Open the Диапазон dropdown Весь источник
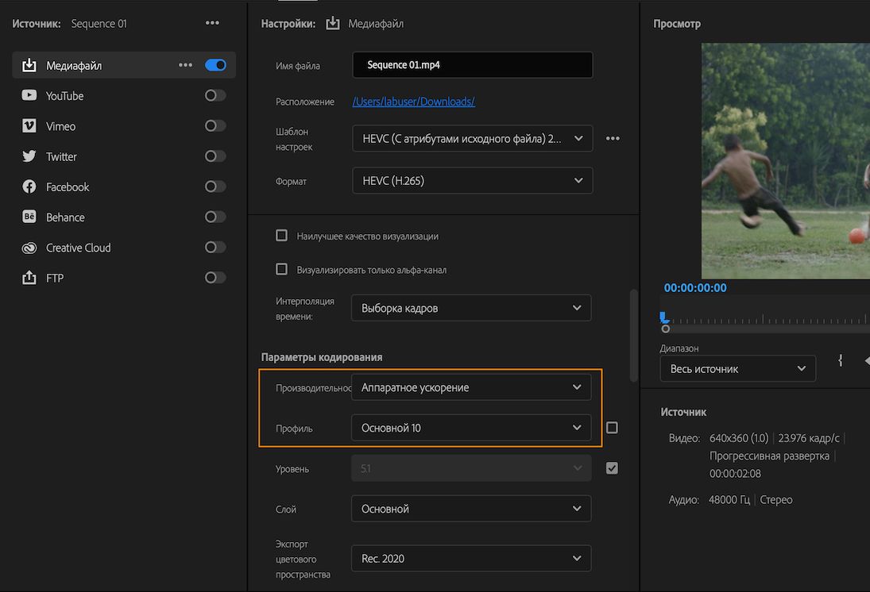 (x=737, y=368)
